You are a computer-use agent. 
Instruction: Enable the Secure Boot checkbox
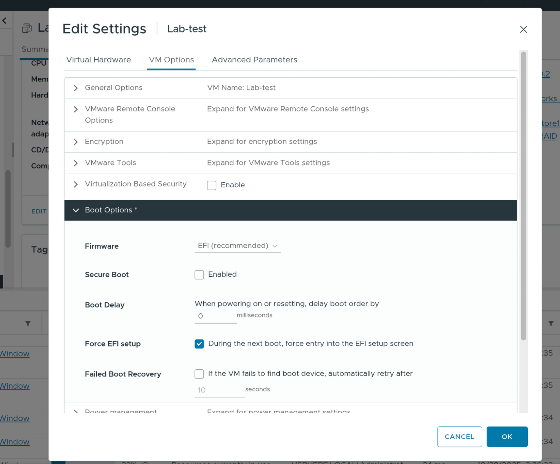[199, 275]
